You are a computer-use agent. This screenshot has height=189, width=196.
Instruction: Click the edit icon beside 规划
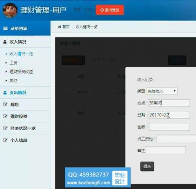[5, 104]
